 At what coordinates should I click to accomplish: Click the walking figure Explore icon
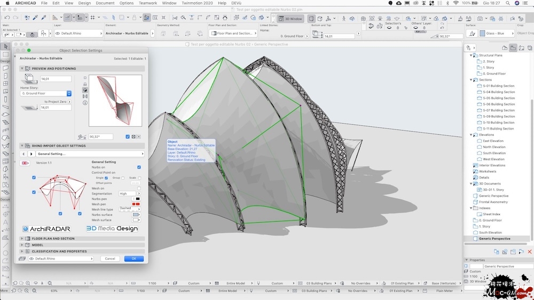point(343,18)
